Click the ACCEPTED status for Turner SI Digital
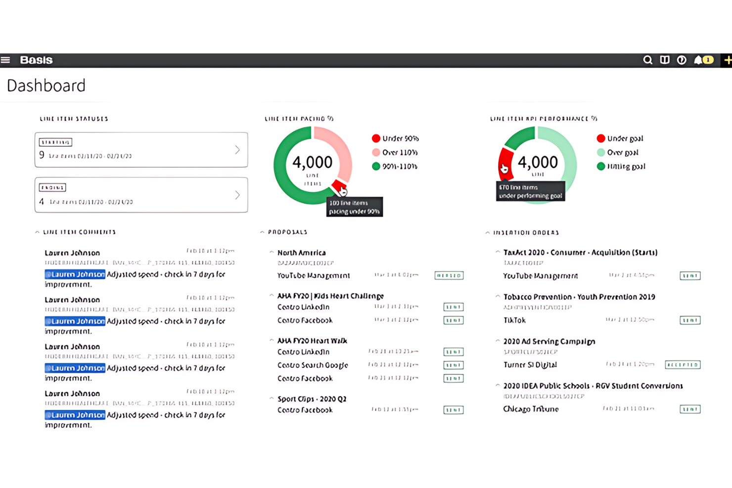The image size is (732, 488). (x=683, y=364)
